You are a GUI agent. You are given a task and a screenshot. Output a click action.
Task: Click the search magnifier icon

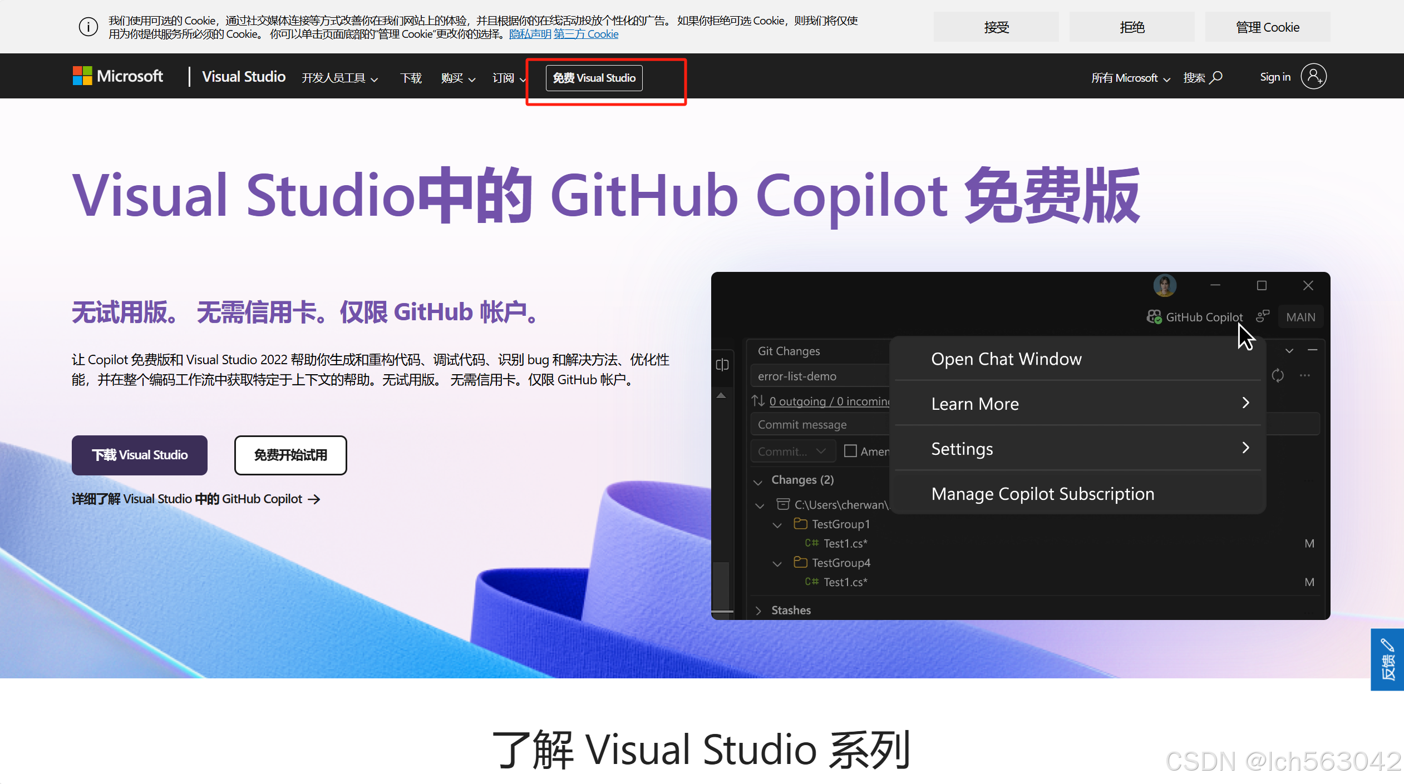[1217, 77]
